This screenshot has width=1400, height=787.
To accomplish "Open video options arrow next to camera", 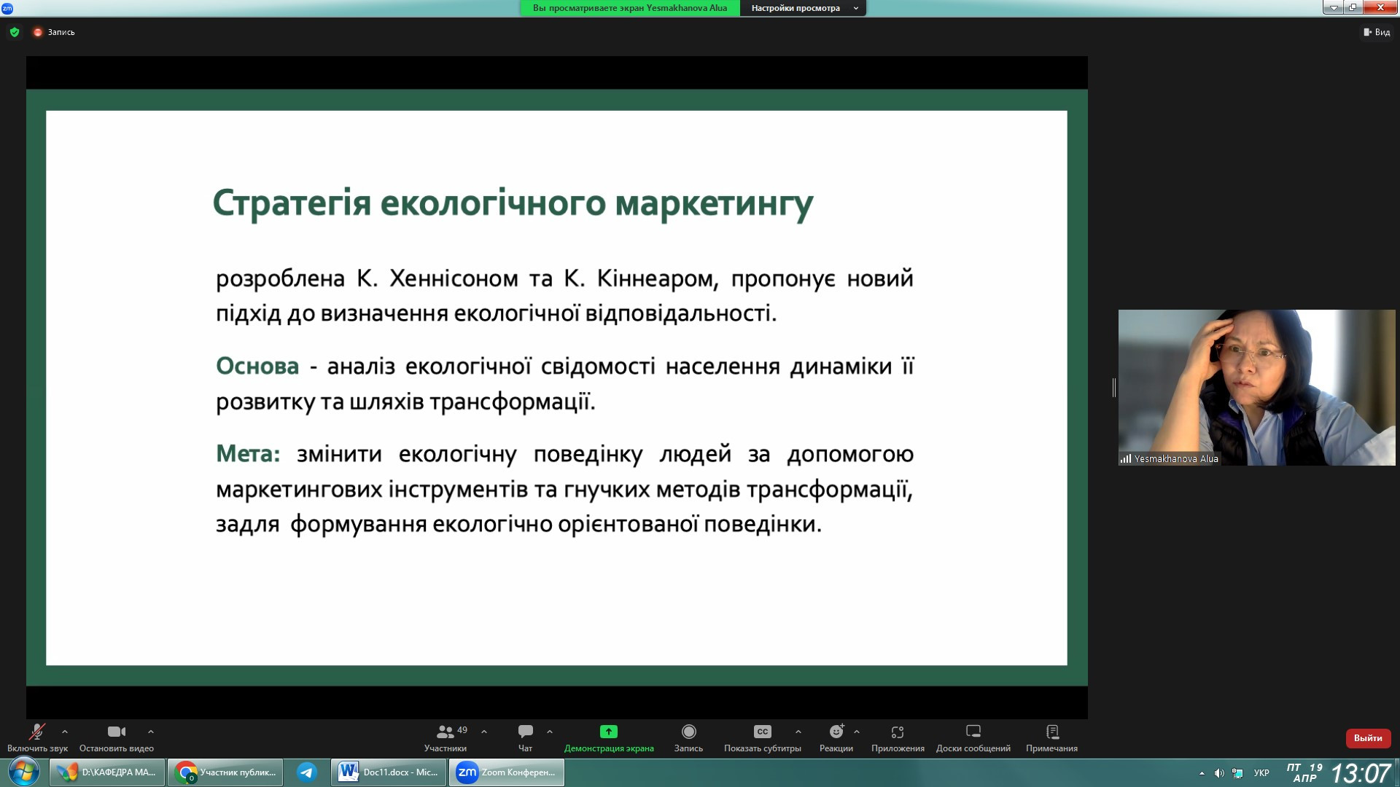I will point(151,732).
